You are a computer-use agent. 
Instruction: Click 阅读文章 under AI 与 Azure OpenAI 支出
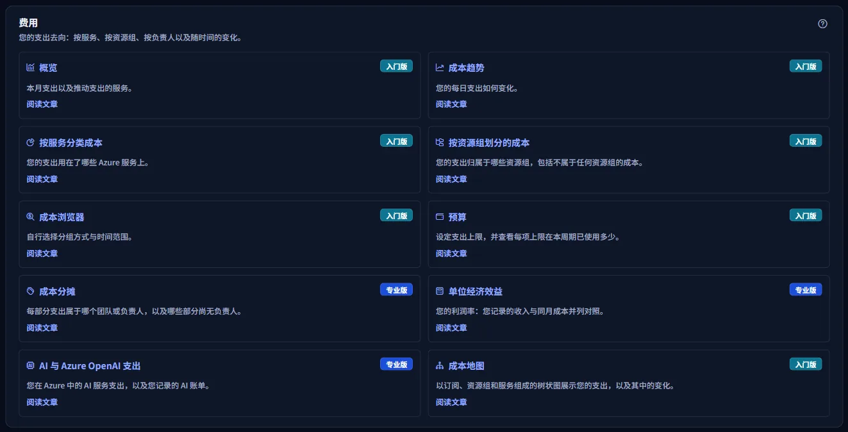(x=42, y=402)
